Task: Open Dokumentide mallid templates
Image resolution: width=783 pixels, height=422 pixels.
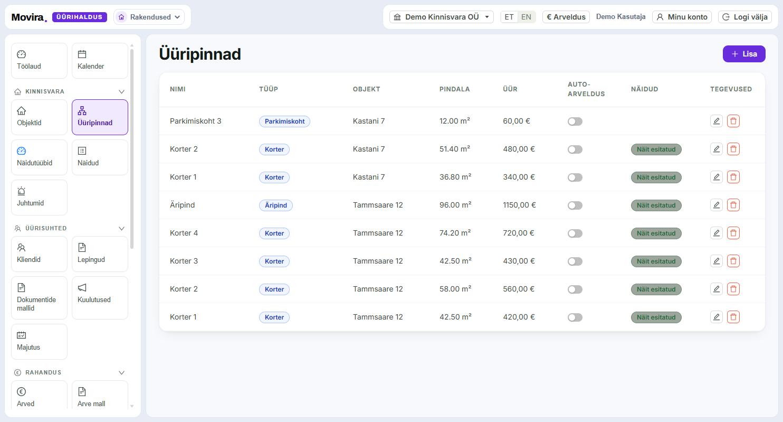Action: point(39,298)
